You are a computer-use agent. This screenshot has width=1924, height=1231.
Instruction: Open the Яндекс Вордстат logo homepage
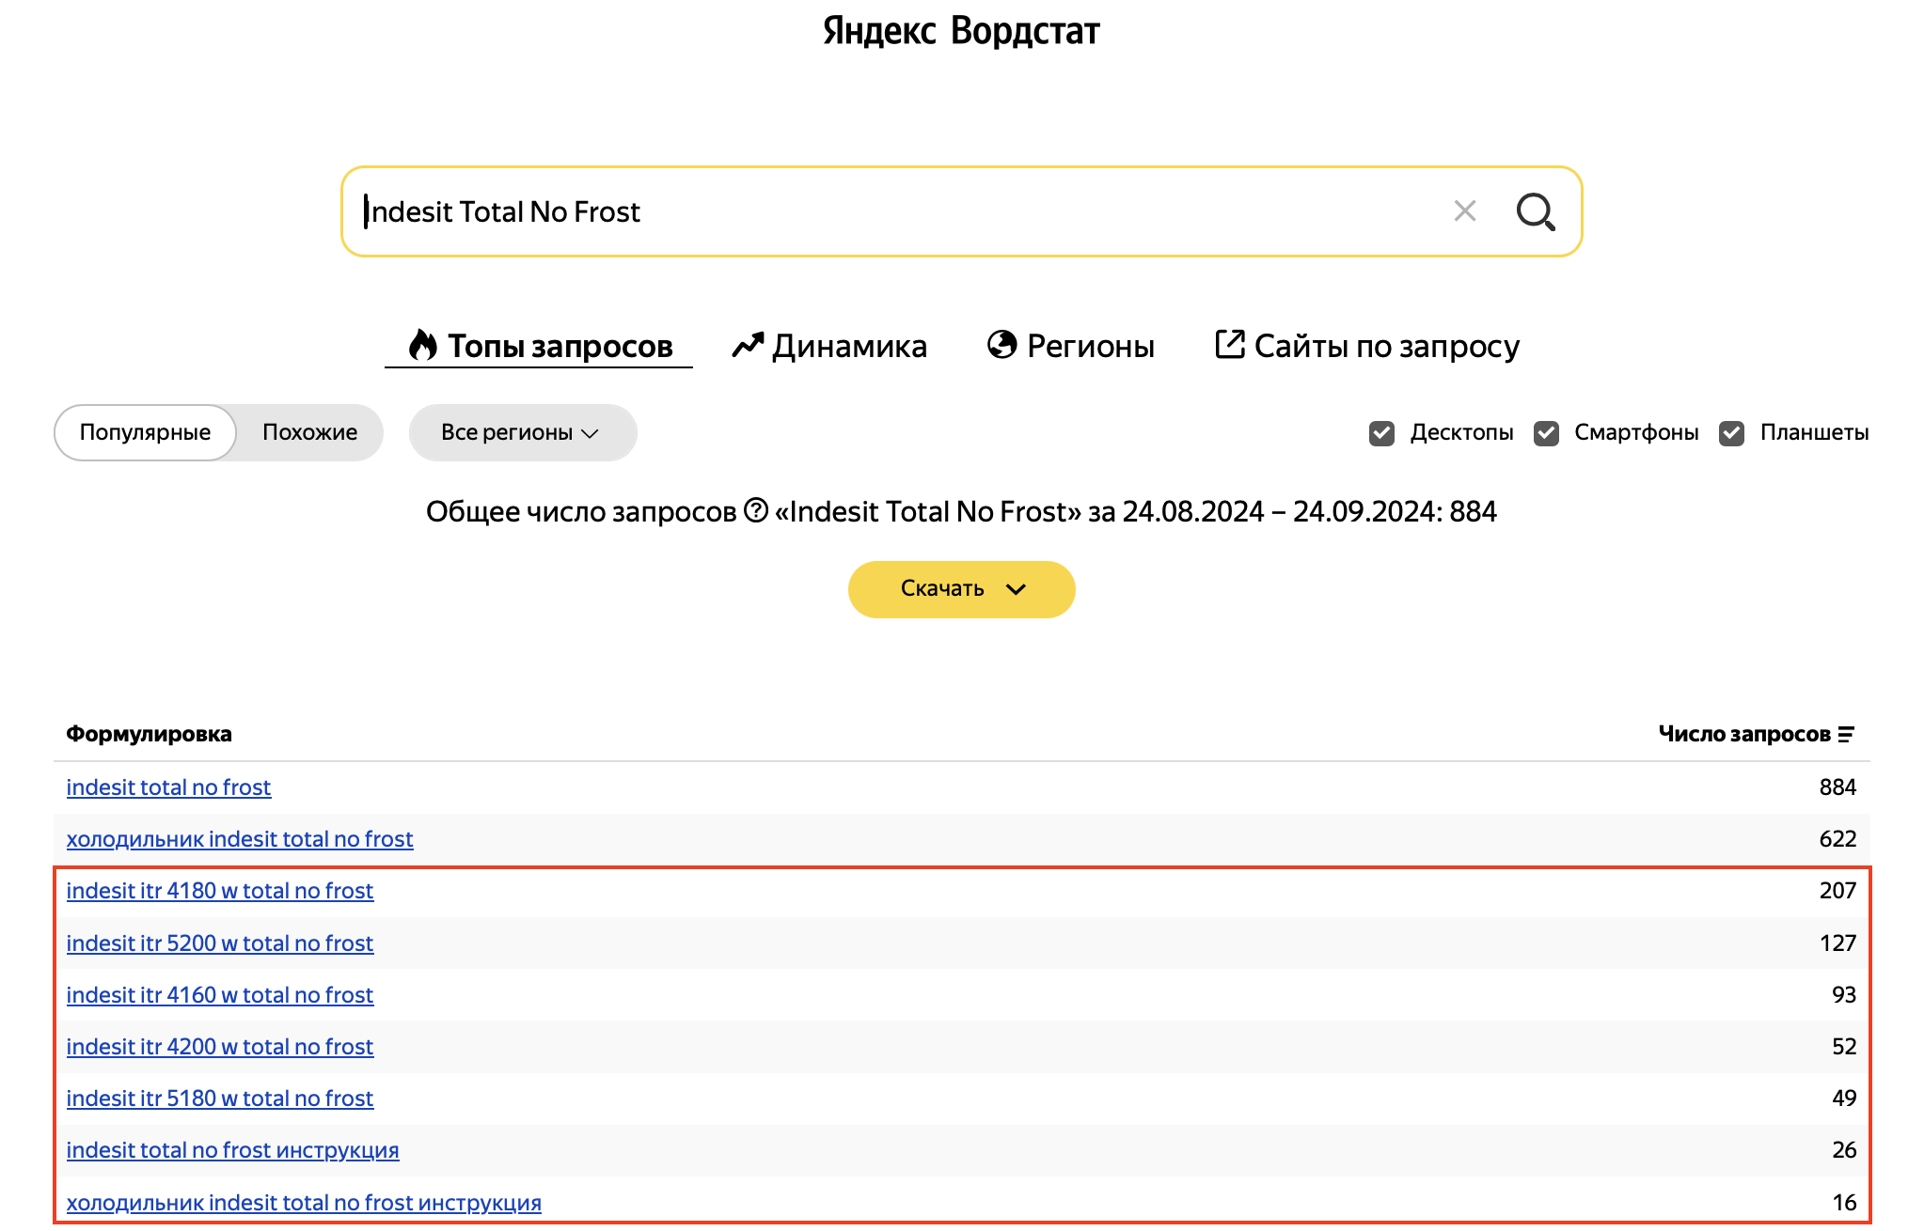(961, 31)
